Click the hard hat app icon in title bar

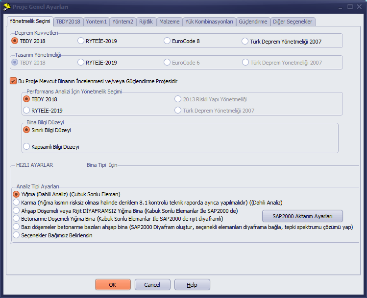tap(7, 6)
